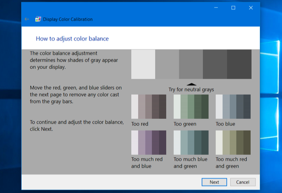Select the 'Too blue' sample swatch
282x193 pixels.
point(233,107)
